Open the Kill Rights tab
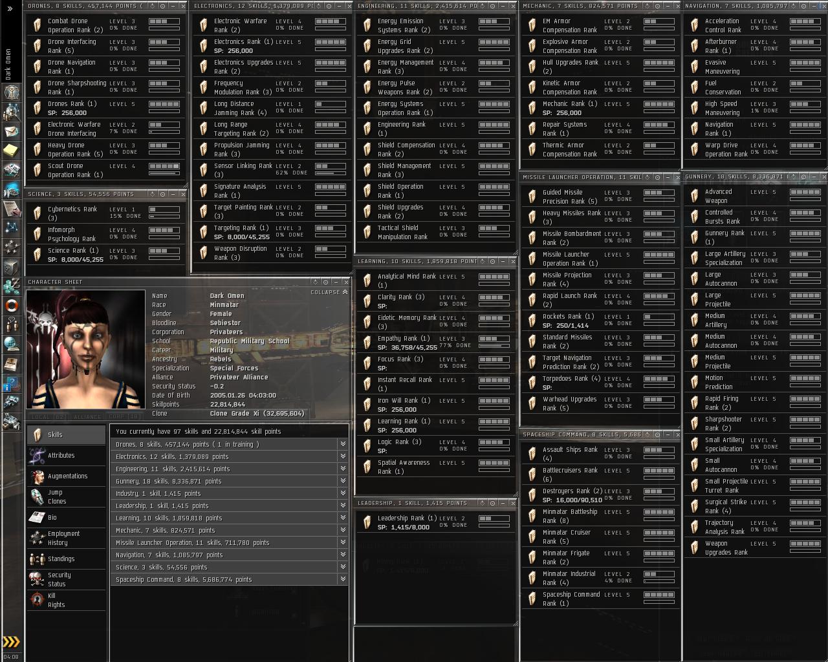The image size is (828, 662). (67, 600)
